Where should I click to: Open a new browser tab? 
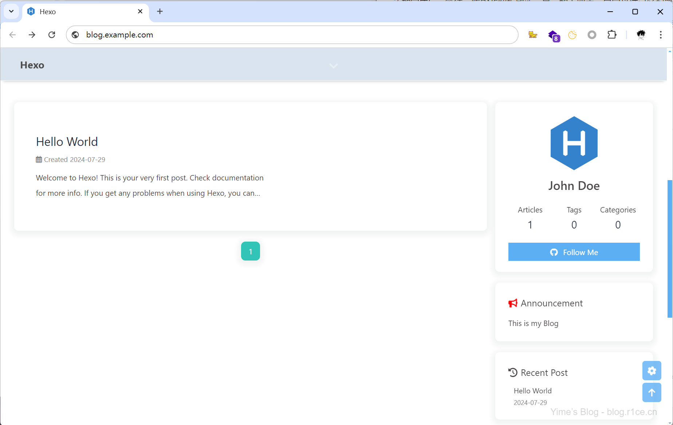click(x=160, y=11)
